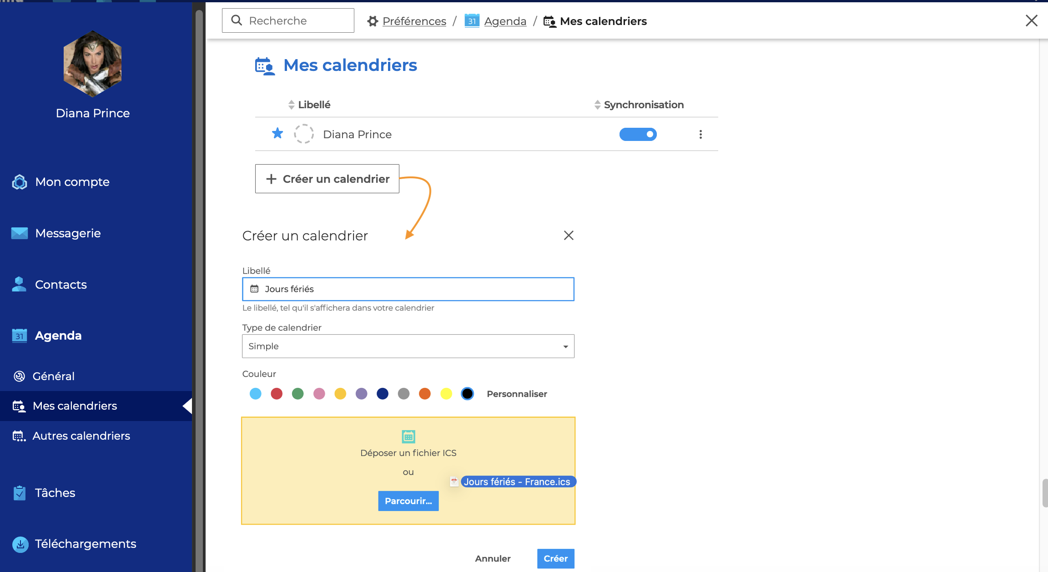Open the Type de calendrier dropdown

pos(408,346)
